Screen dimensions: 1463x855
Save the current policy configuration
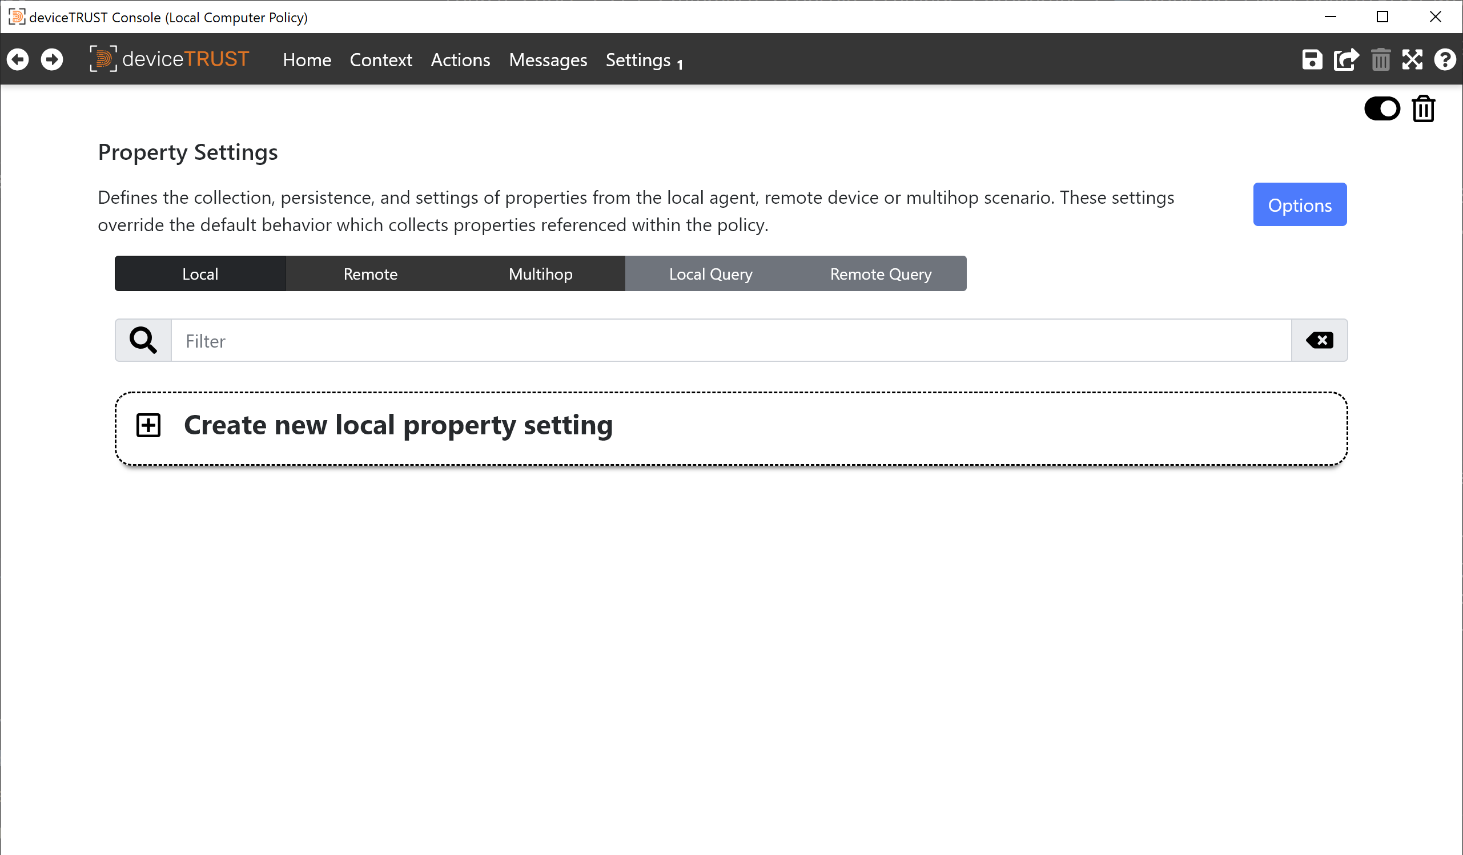pyautogui.click(x=1313, y=59)
